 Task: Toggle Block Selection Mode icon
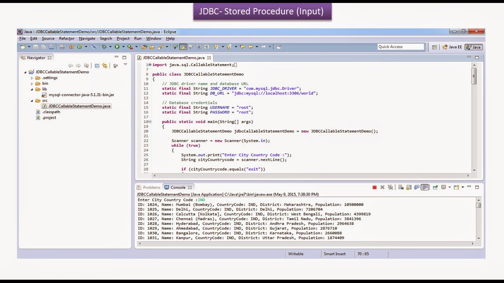(199, 47)
